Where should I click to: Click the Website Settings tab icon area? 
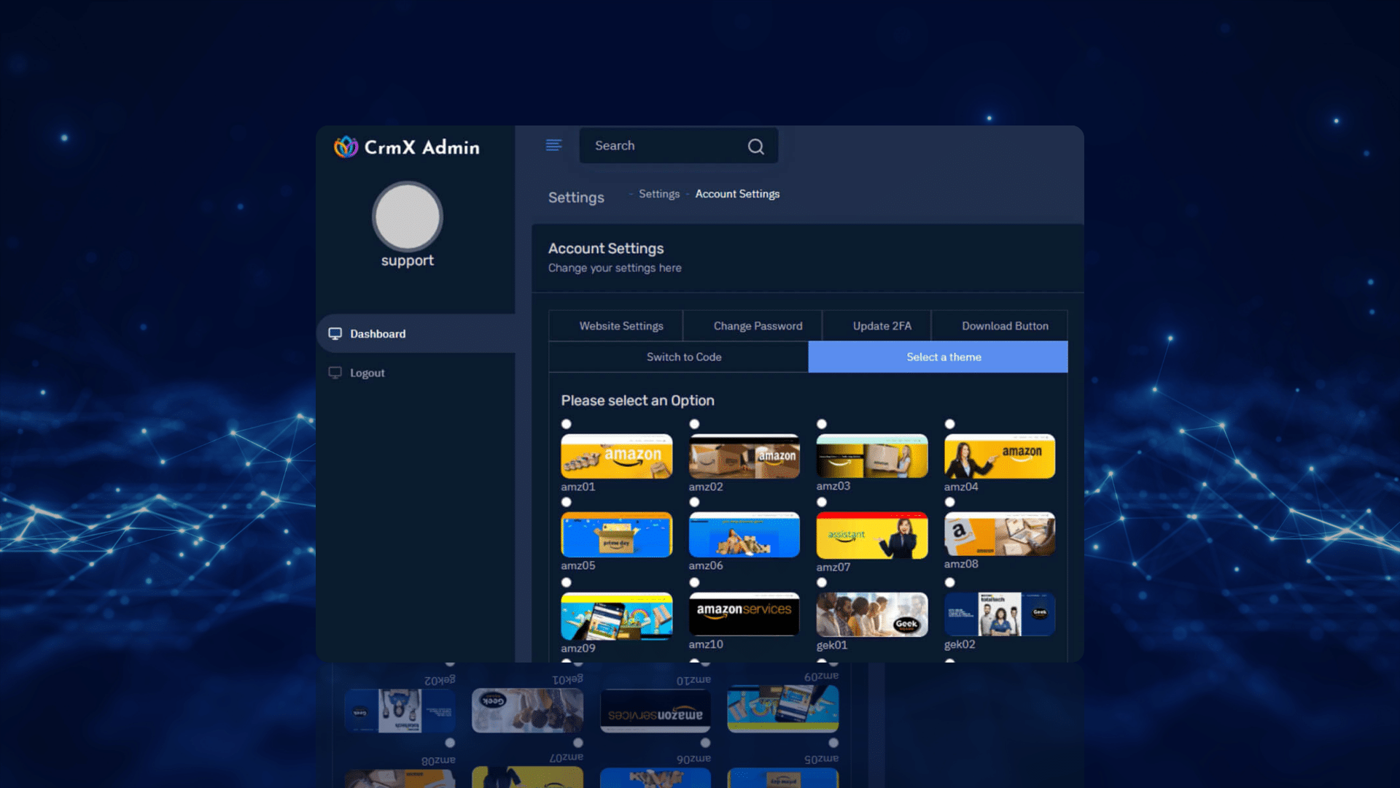(621, 325)
